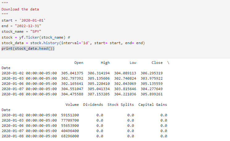
Task: Click the Volume column header
Action: pyautogui.click(x=72, y=105)
